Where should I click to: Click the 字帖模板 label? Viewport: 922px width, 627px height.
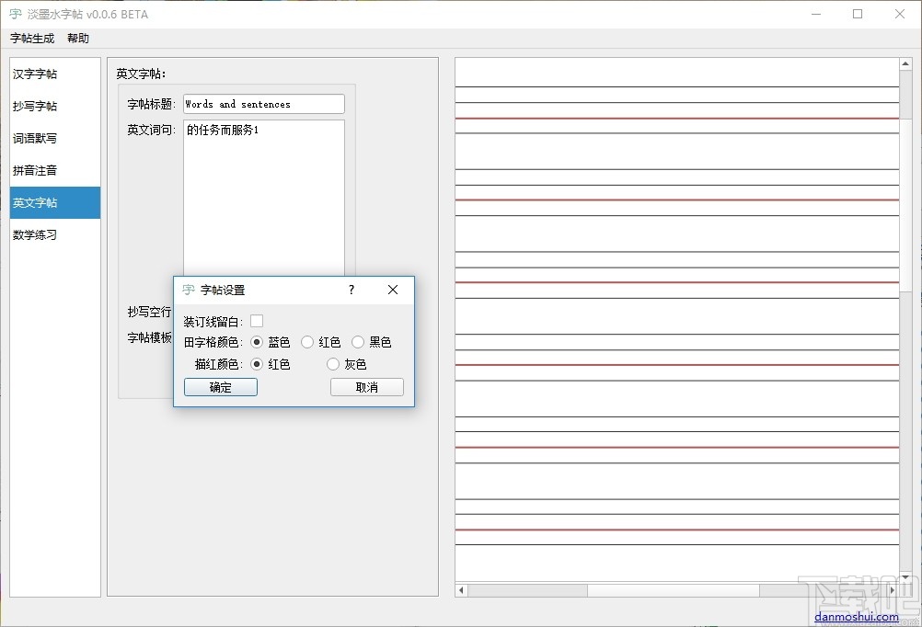click(x=149, y=338)
